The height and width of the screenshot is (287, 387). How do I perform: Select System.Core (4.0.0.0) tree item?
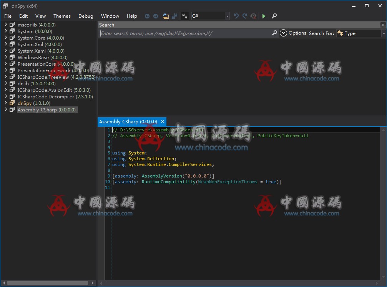pyautogui.click(x=41, y=38)
